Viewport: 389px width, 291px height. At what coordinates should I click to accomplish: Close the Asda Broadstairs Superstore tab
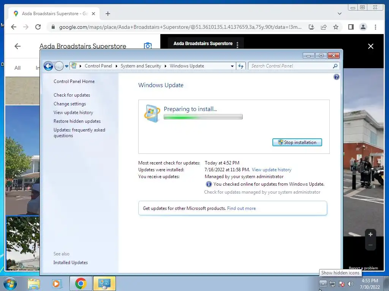pyautogui.click(x=93, y=14)
